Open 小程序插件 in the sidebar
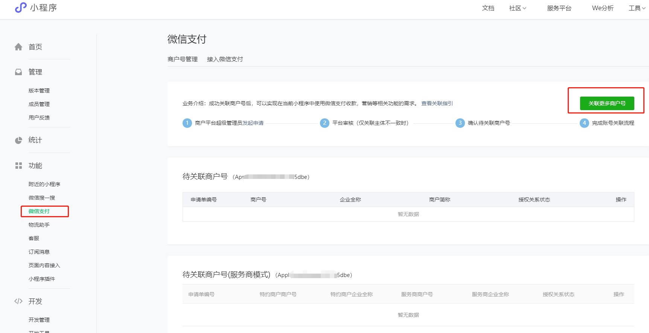Screen dimensions: 649x333 pos(42,279)
